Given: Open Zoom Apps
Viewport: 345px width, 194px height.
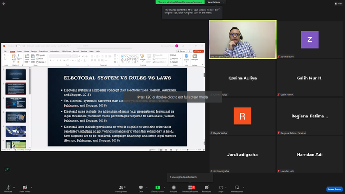Looking at the screenshot, I should click(x=221, y=189).
